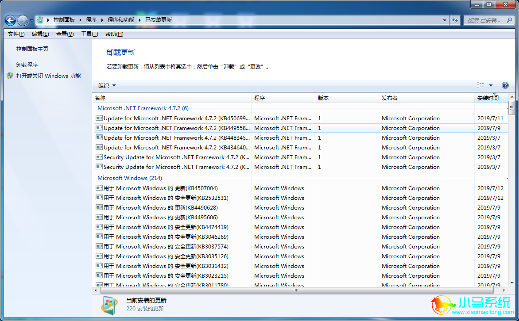Select the icon of KB2532531 security update
Viewport: 519px width, 321px height.
coord(99,197)
